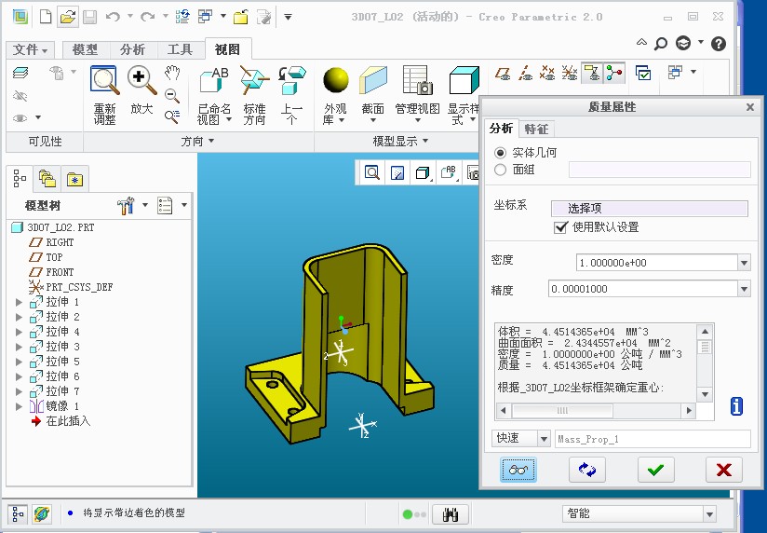Click the blue info icon in results
Screen dimensions: 767x533
tap(736, 406)
